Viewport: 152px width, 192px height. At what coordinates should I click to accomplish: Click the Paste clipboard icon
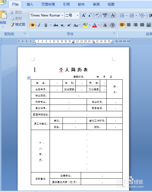pyautogui.click(x=3, y=15)
